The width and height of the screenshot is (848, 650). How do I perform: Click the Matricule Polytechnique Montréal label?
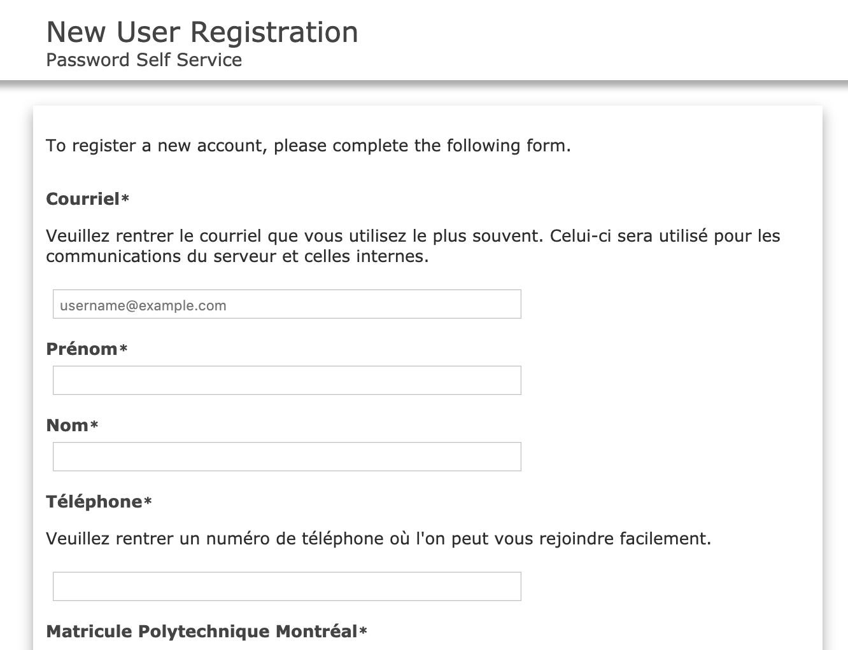202,632
